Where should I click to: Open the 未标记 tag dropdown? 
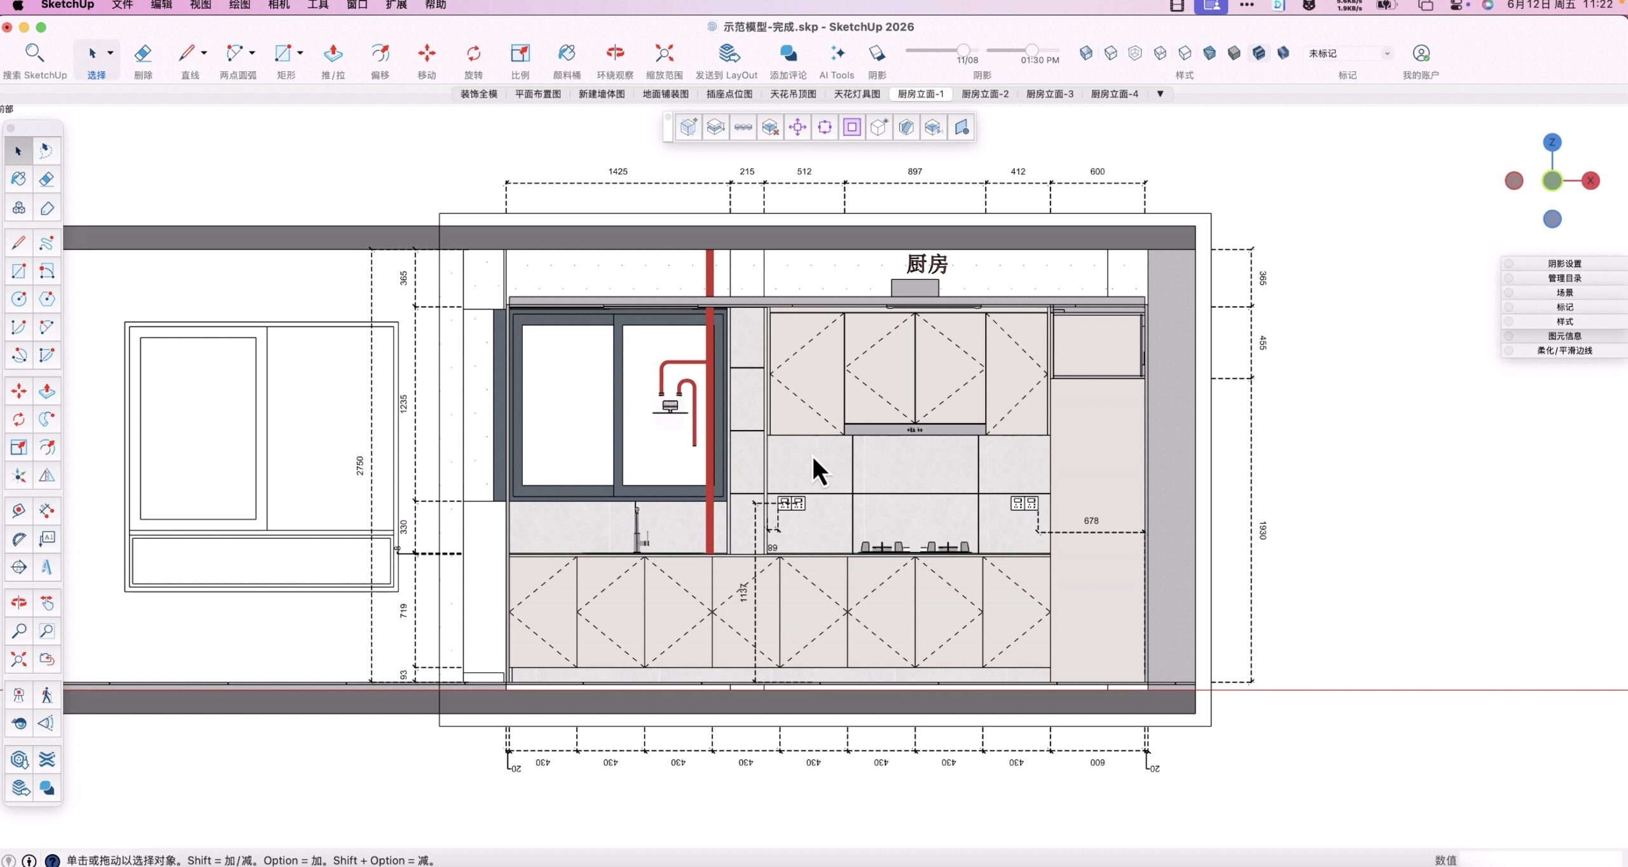pos(1348,53)
